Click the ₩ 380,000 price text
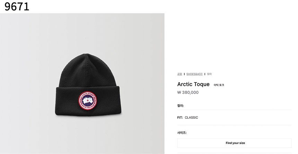This screenshot has height=154, width=298. [188, 93]
